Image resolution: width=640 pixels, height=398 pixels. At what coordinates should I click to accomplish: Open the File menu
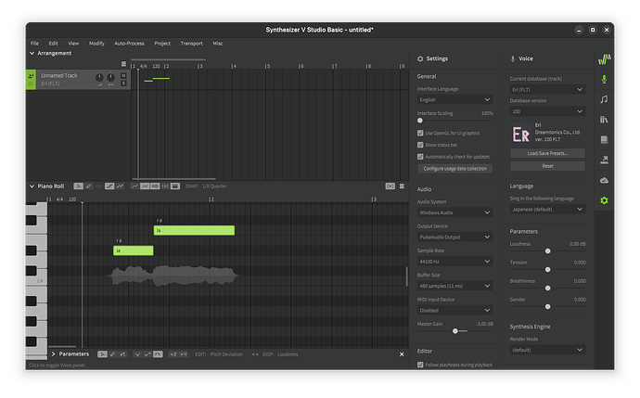coord(34,44)
